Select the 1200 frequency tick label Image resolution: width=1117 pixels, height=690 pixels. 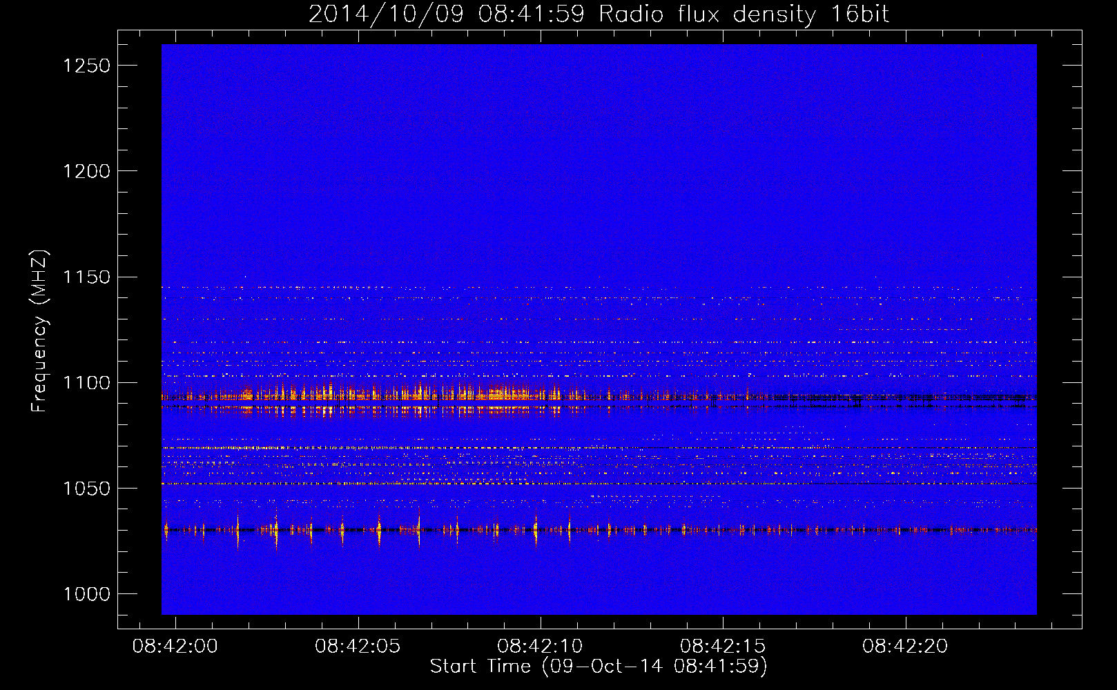[86, 171]
